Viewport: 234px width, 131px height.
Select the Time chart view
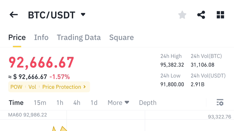pos(16,103)
